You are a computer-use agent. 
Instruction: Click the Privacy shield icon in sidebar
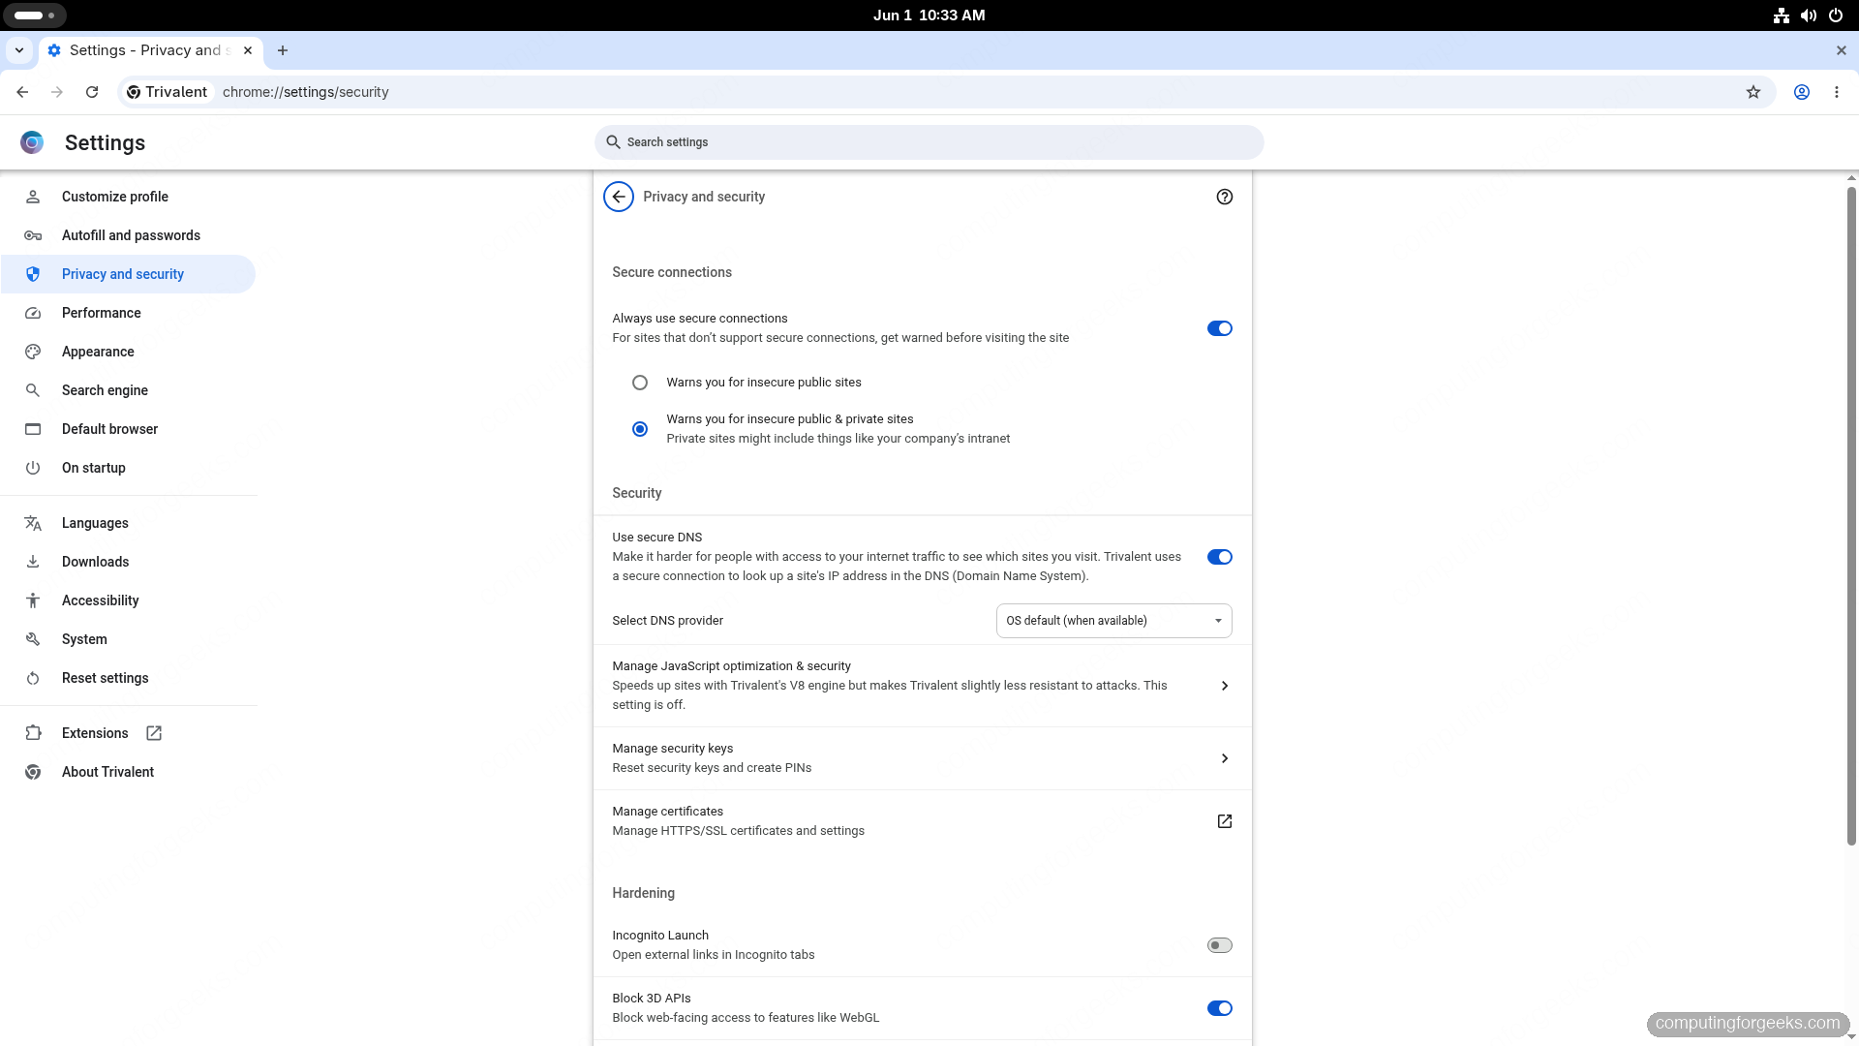point(33,274)
